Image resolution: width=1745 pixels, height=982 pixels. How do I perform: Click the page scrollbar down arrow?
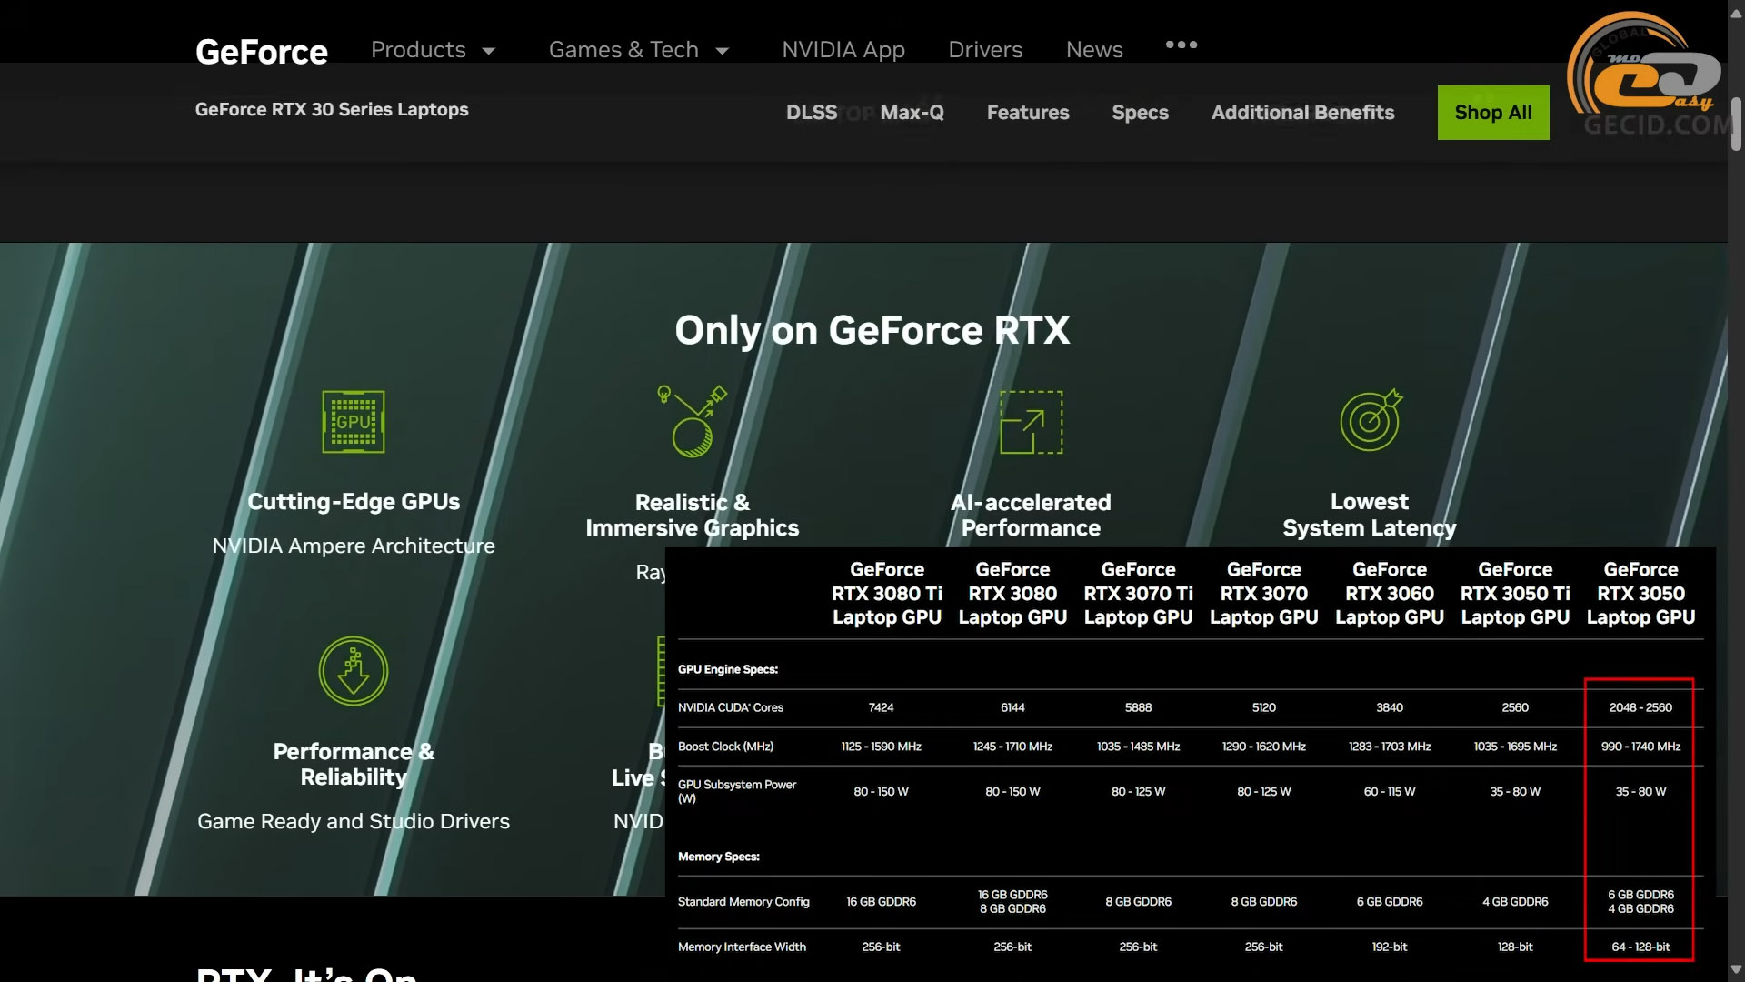(1736, 969)
